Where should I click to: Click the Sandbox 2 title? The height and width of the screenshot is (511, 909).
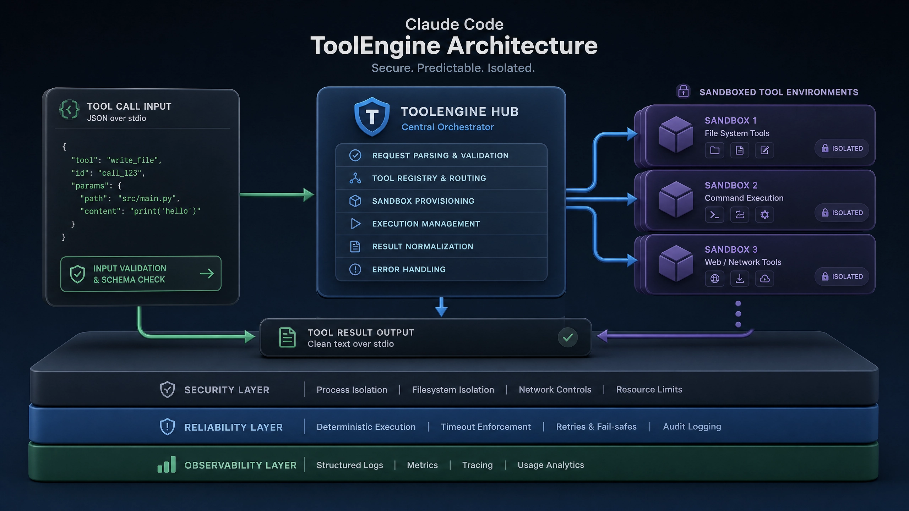pos(731,185)
